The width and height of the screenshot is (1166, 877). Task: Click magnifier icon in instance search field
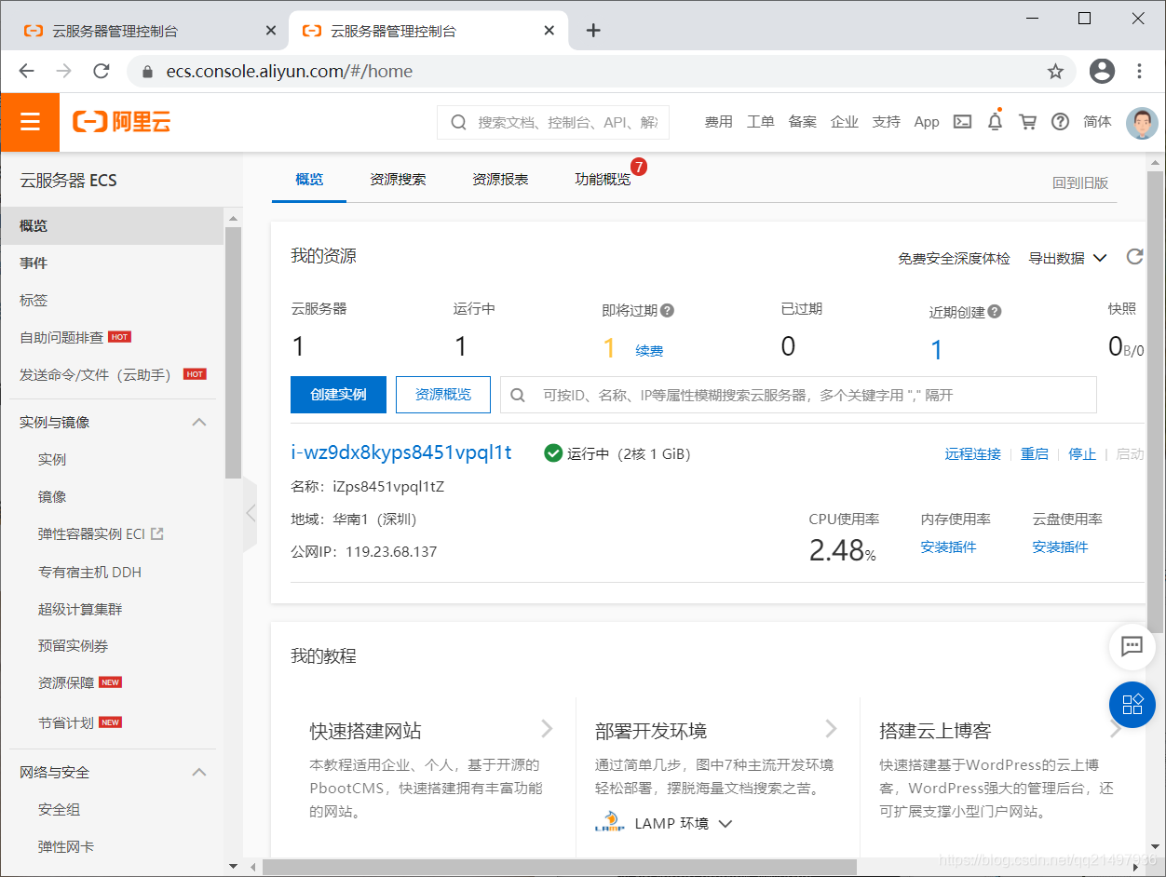coord(518,395)
